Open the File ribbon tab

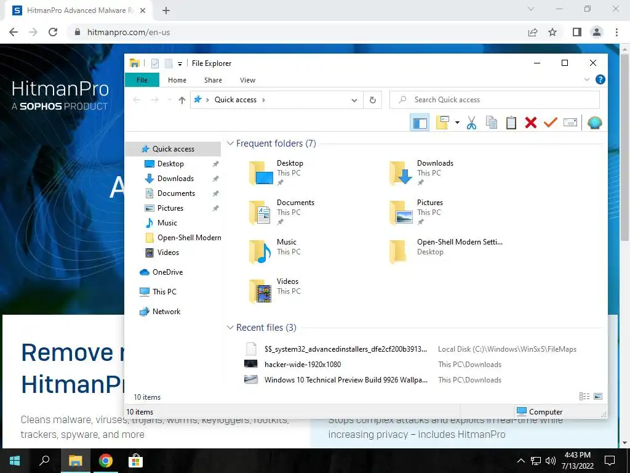pyautogui.click(x=142, y=80)
